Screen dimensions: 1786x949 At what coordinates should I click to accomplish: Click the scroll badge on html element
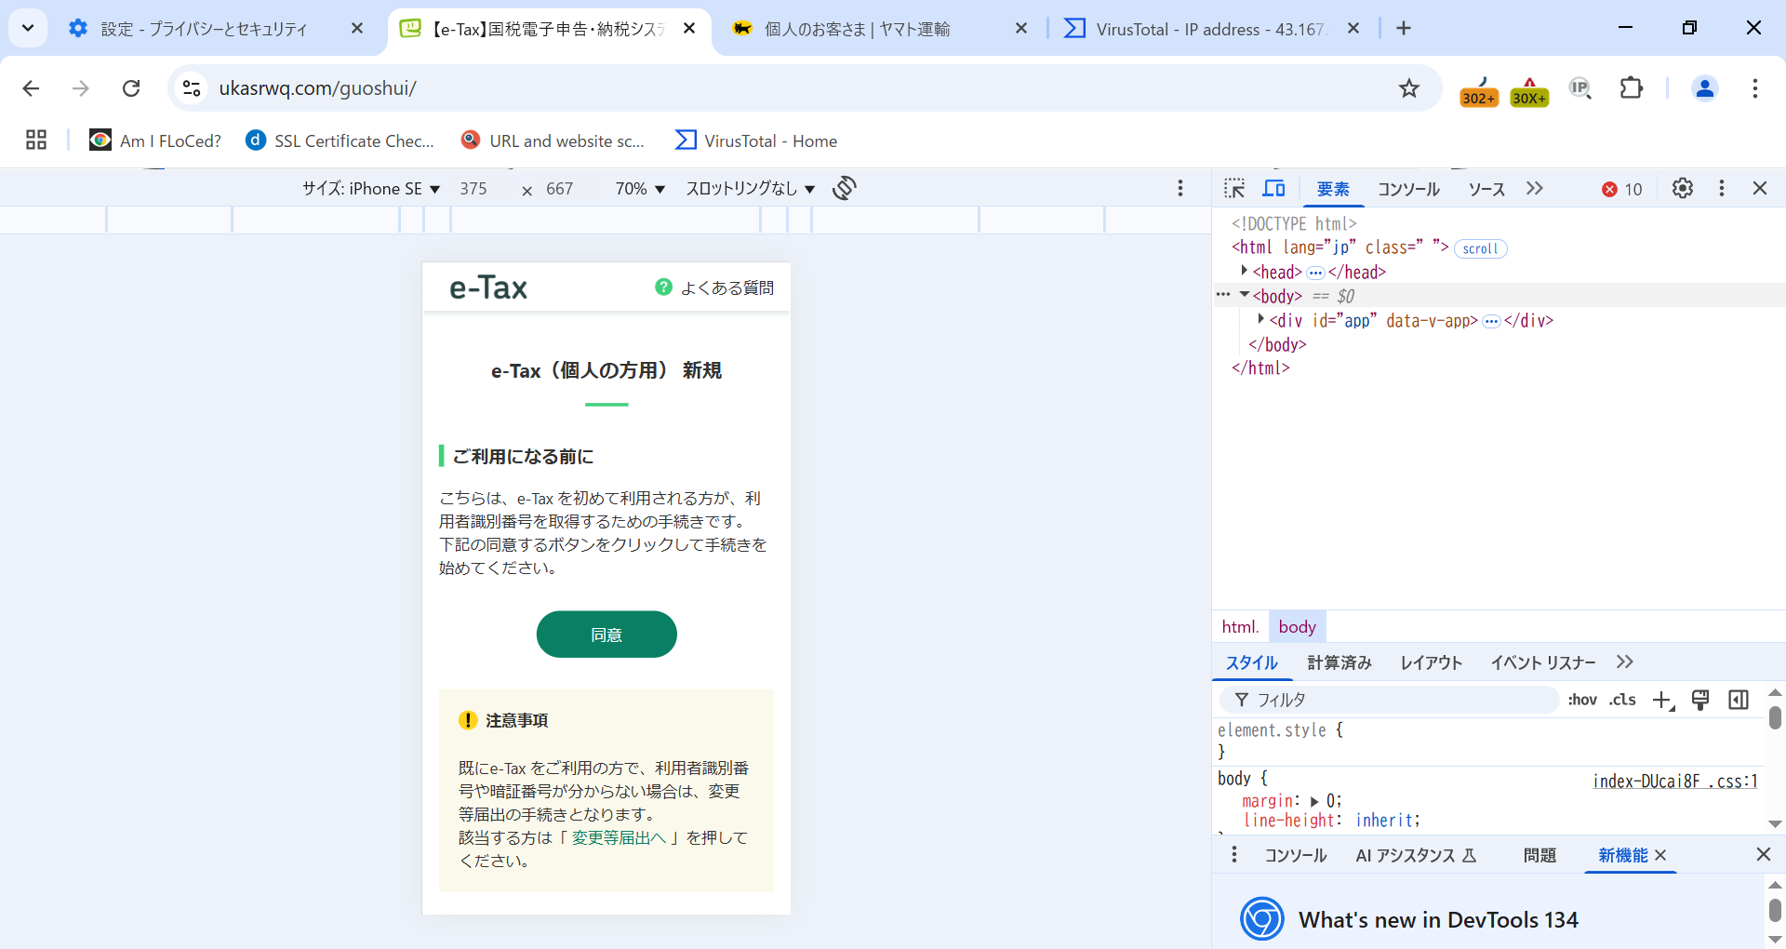click(1480, 248)
